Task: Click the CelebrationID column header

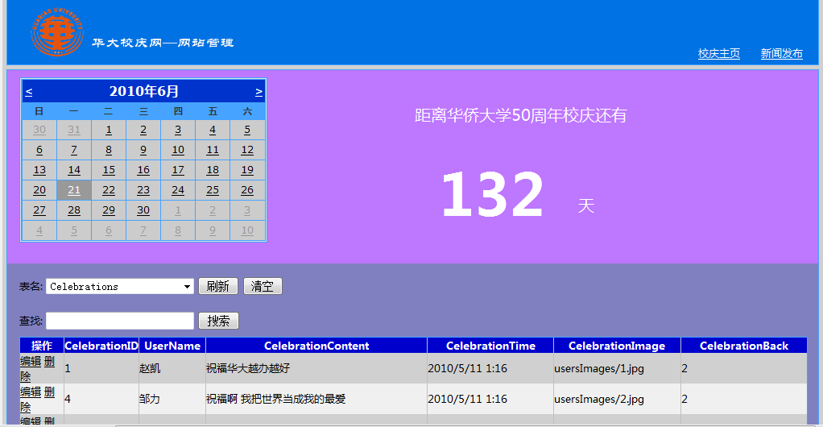Action: click(x=101, y=346)
